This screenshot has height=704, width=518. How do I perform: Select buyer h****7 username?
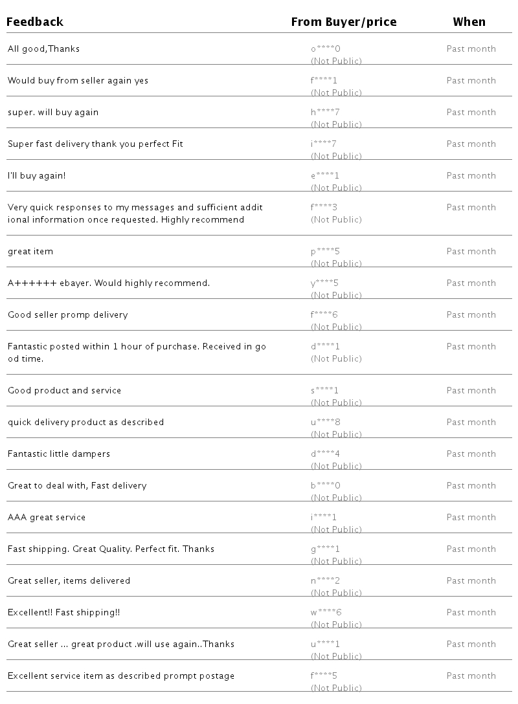[325, 113]
